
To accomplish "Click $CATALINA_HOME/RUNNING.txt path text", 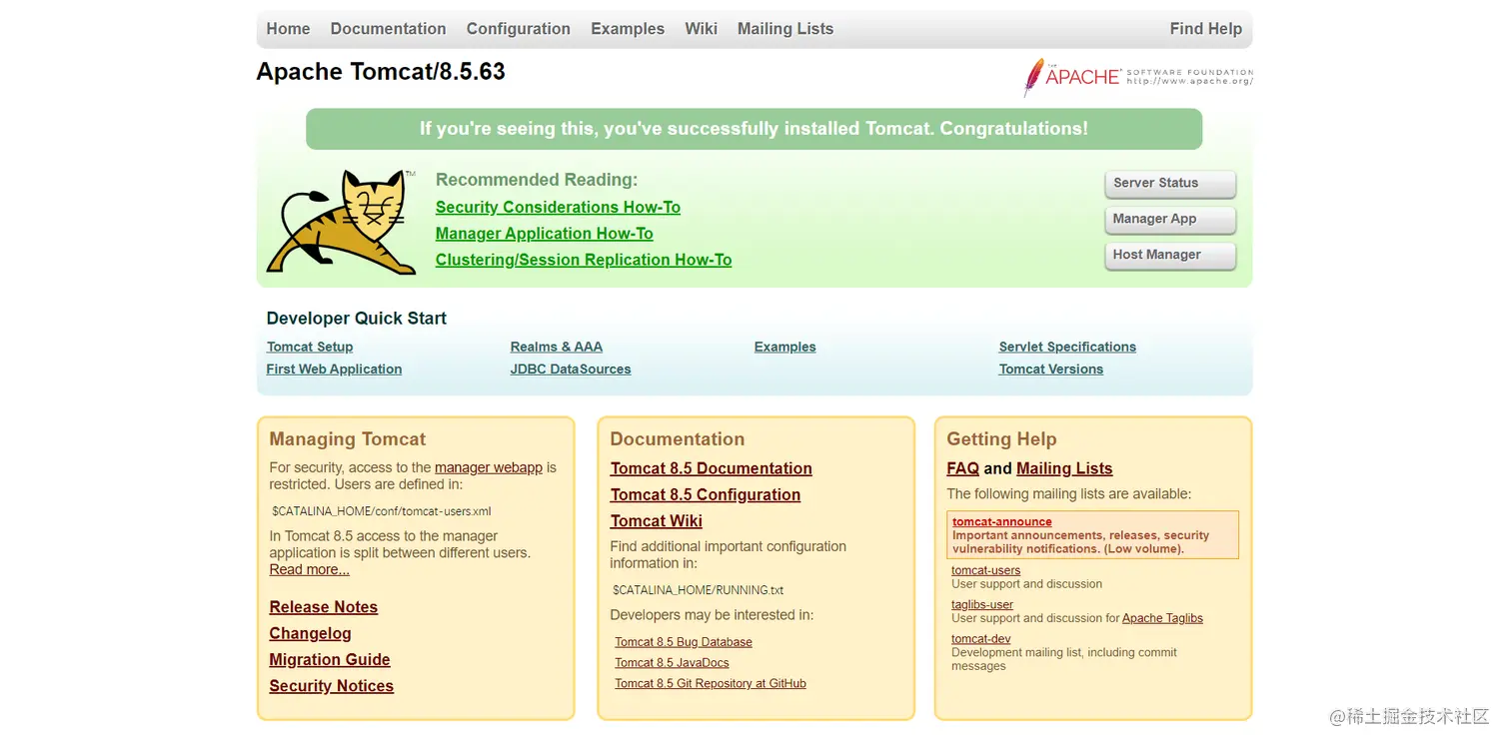I will pyautogui.click(x=699, y=590).
